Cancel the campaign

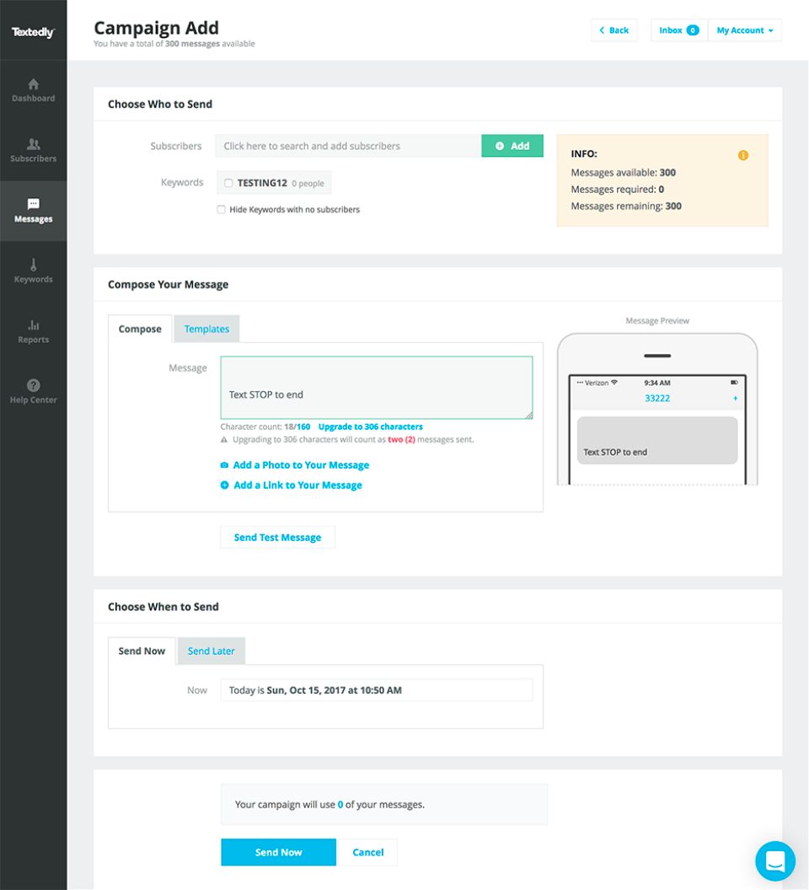(367, 852)
